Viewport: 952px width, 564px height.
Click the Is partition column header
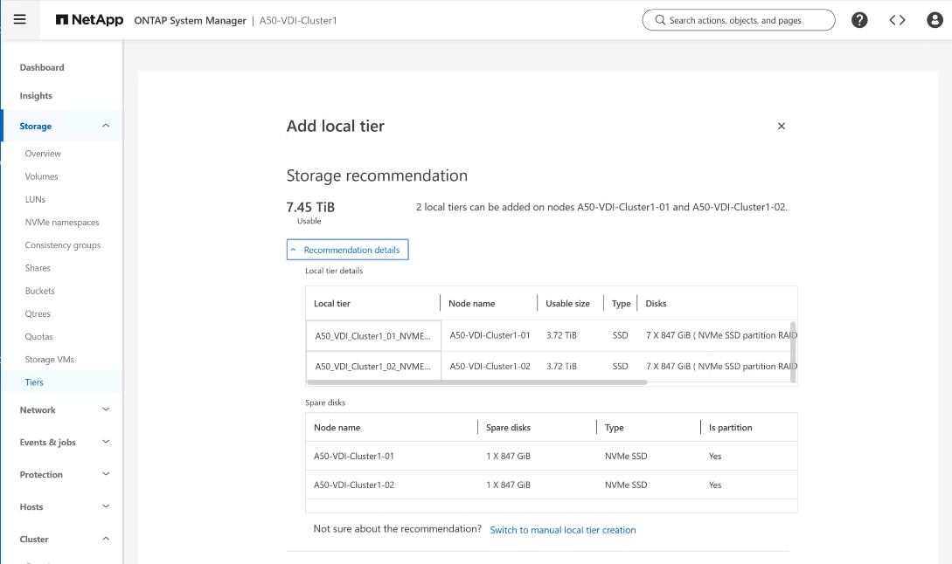(x=731, y=428)
